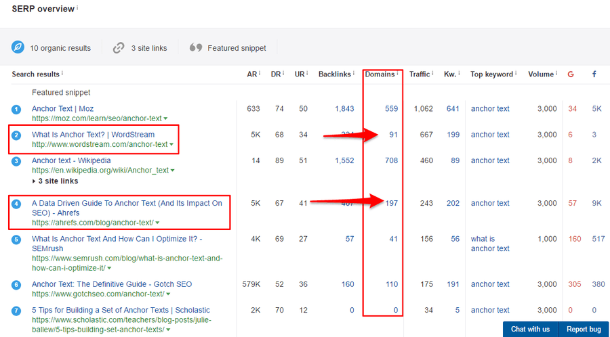Sort by the Domains column header

(380, 74)
